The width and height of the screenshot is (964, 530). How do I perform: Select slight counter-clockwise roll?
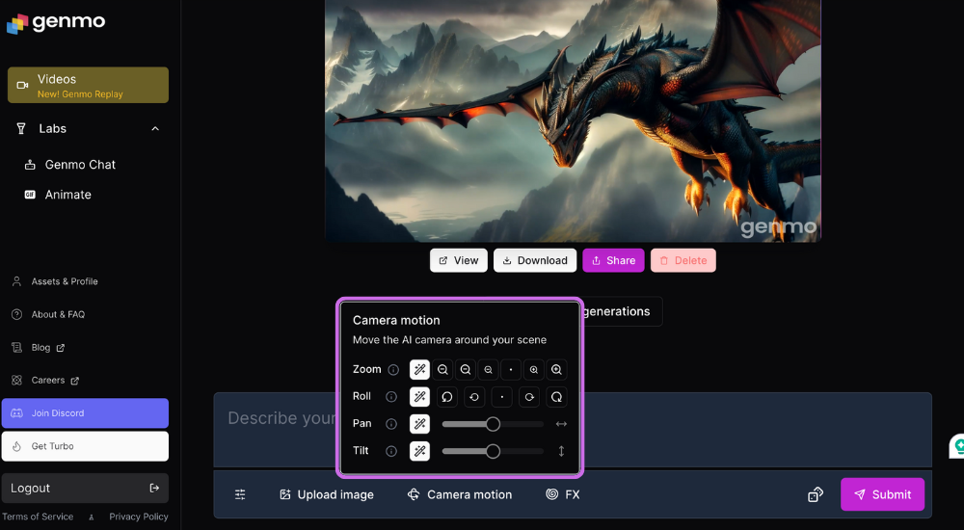[474, 397]
